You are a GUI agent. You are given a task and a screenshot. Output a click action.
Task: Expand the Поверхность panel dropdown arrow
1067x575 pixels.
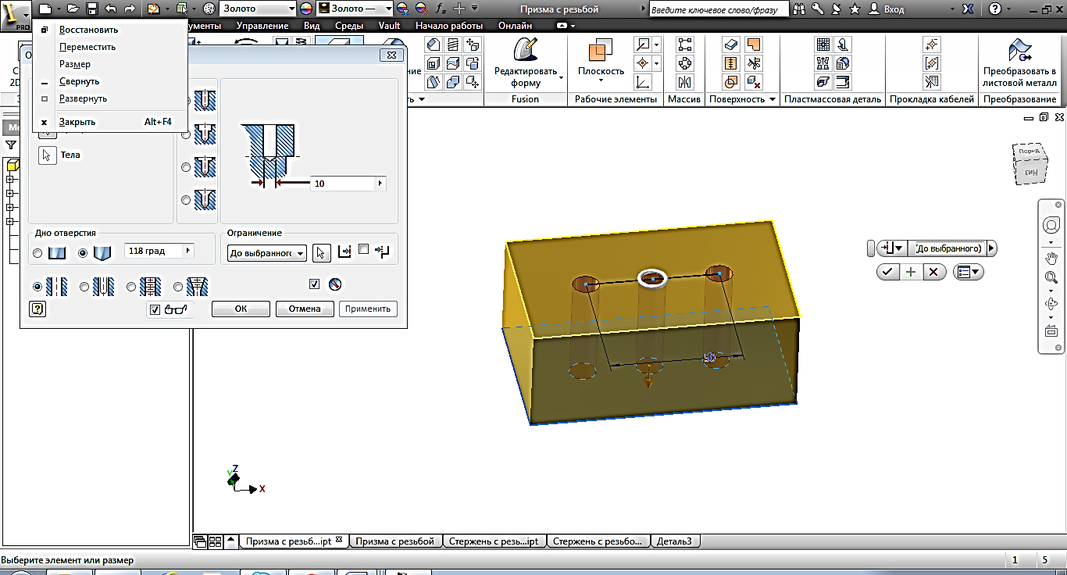pos(773,99)
